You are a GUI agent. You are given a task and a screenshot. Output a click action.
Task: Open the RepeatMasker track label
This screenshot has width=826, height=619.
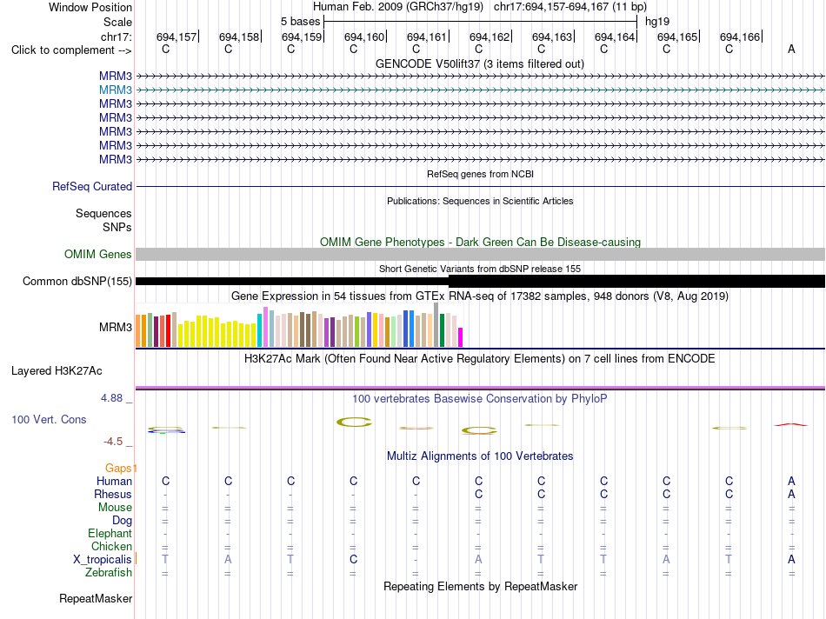pyautogui.click(x=96, y=598)
